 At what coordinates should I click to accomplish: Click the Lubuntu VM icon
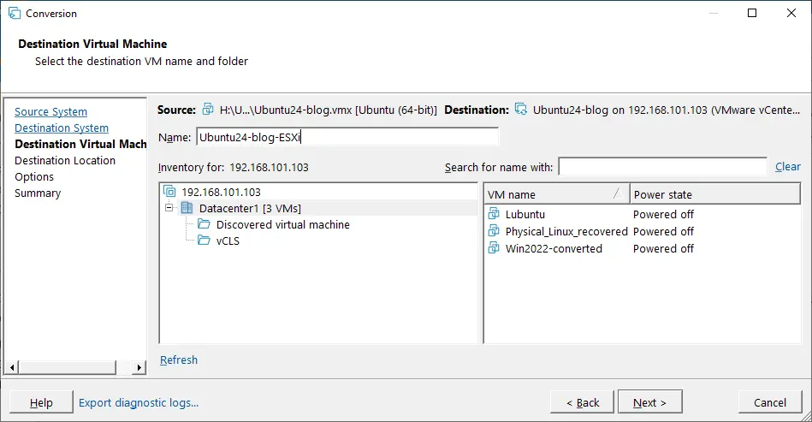tap(494, 214)
